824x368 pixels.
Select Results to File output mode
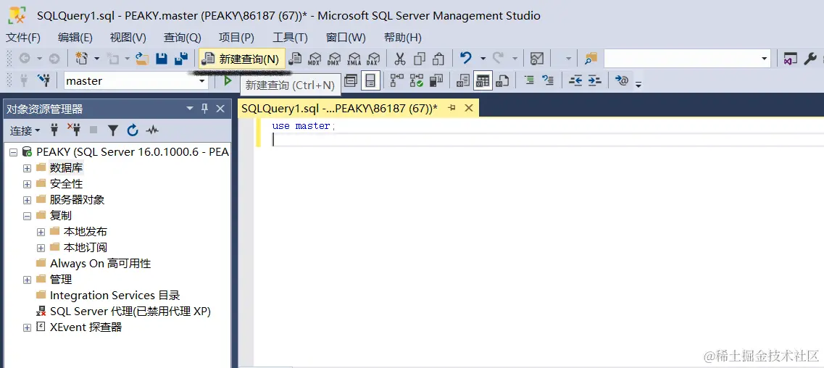502,80
